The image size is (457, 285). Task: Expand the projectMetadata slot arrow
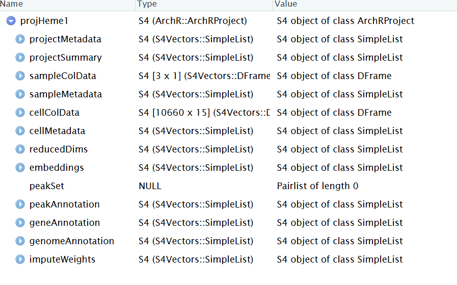click(20, 39)
